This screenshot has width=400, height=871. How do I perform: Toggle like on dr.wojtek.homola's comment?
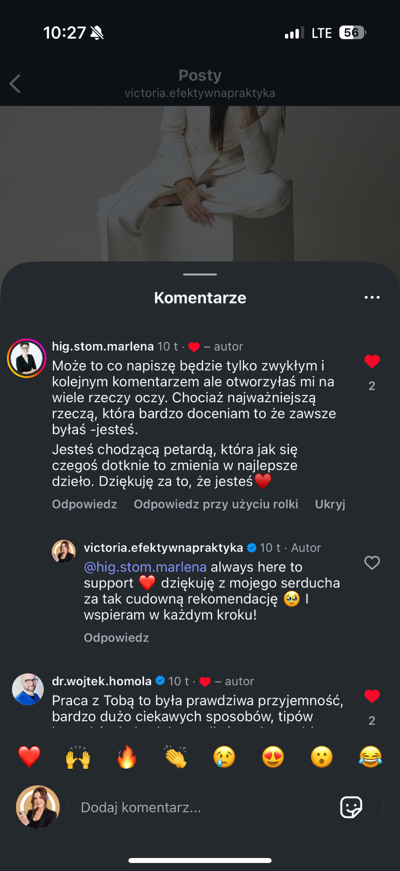click(x=372, y=696)
